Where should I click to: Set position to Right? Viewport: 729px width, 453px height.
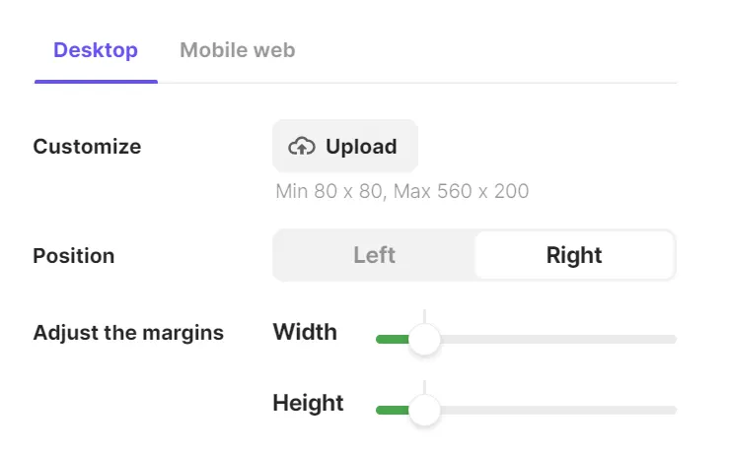[x=574, y=256]
